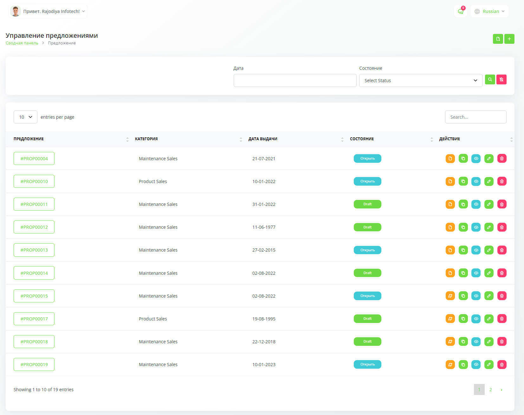
Task: Expand the Rajodiya Infotech user menu
Action: coord(48,11)
